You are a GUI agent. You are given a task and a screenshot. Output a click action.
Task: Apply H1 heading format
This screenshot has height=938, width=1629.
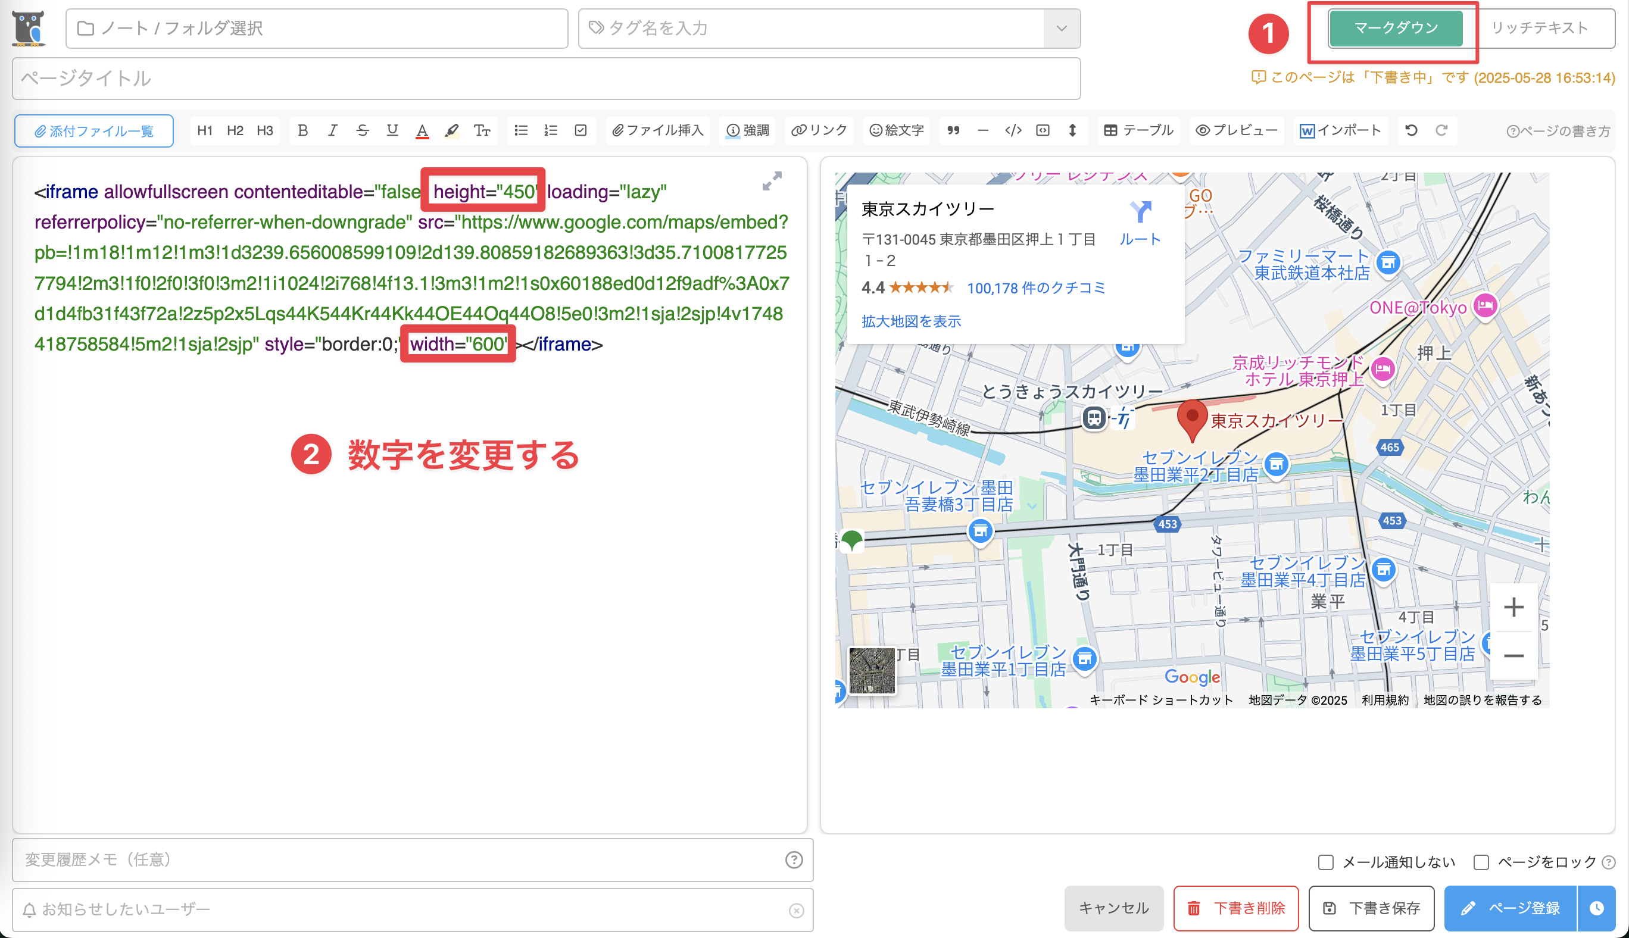[205, 131]
